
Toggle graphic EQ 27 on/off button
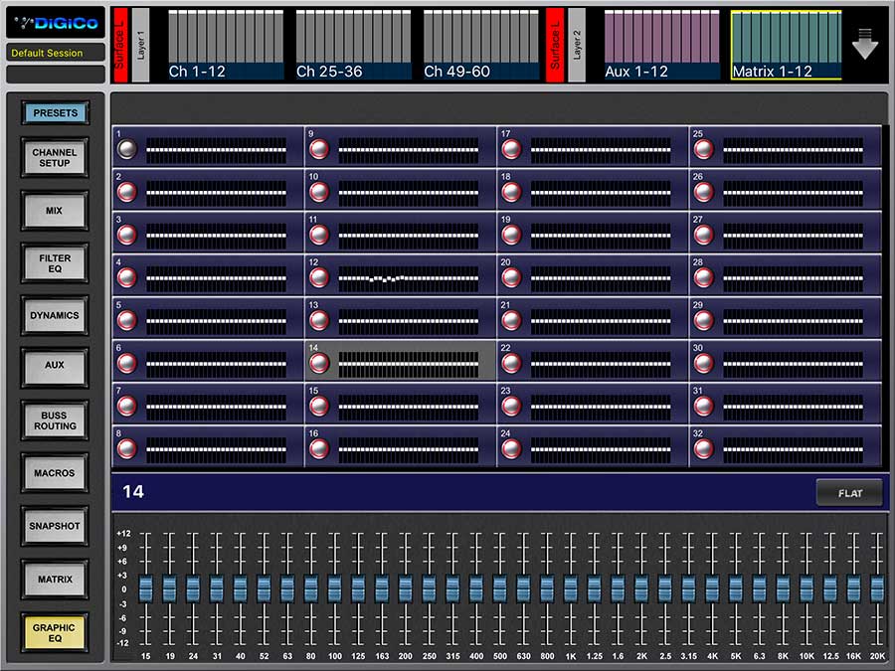tap(704, 235)
